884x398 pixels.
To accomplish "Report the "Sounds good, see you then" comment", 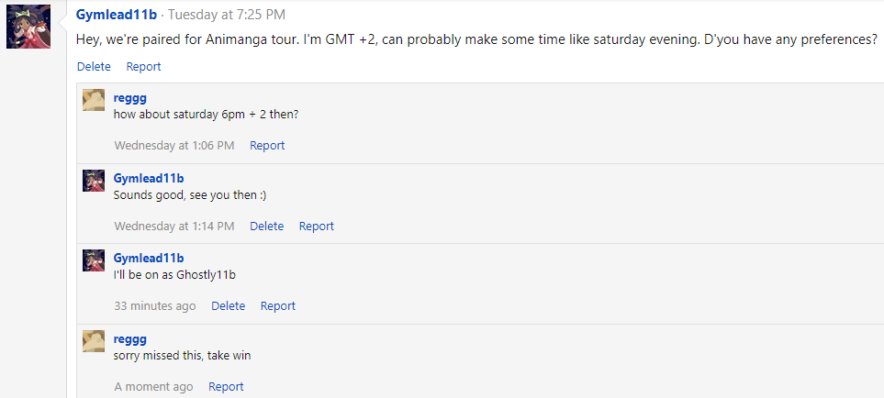I will [317, 226].
